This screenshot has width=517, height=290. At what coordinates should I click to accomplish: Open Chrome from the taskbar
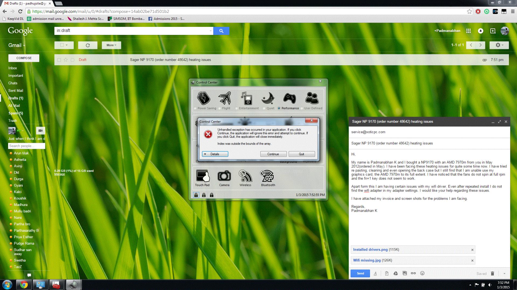coord(24,285)
